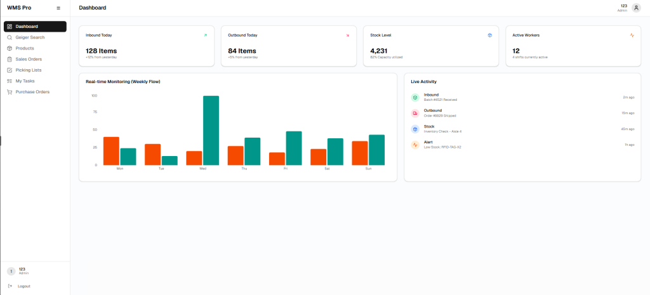Click the blue Stock activity icon

415,129
